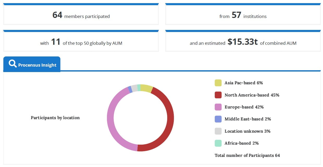This screenshot has width=323, height=167.
Task: Select the North America-based 45% legend label
Action: pos(252,95)
